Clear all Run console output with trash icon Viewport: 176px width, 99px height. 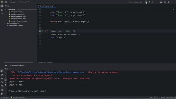(x=5, y=85)
